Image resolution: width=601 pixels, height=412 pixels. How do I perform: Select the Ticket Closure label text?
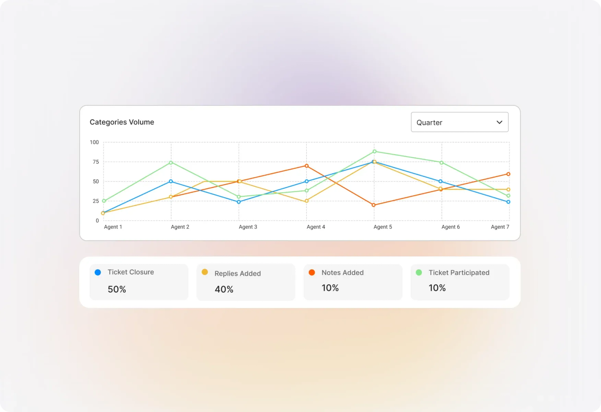tap(131, 272)
